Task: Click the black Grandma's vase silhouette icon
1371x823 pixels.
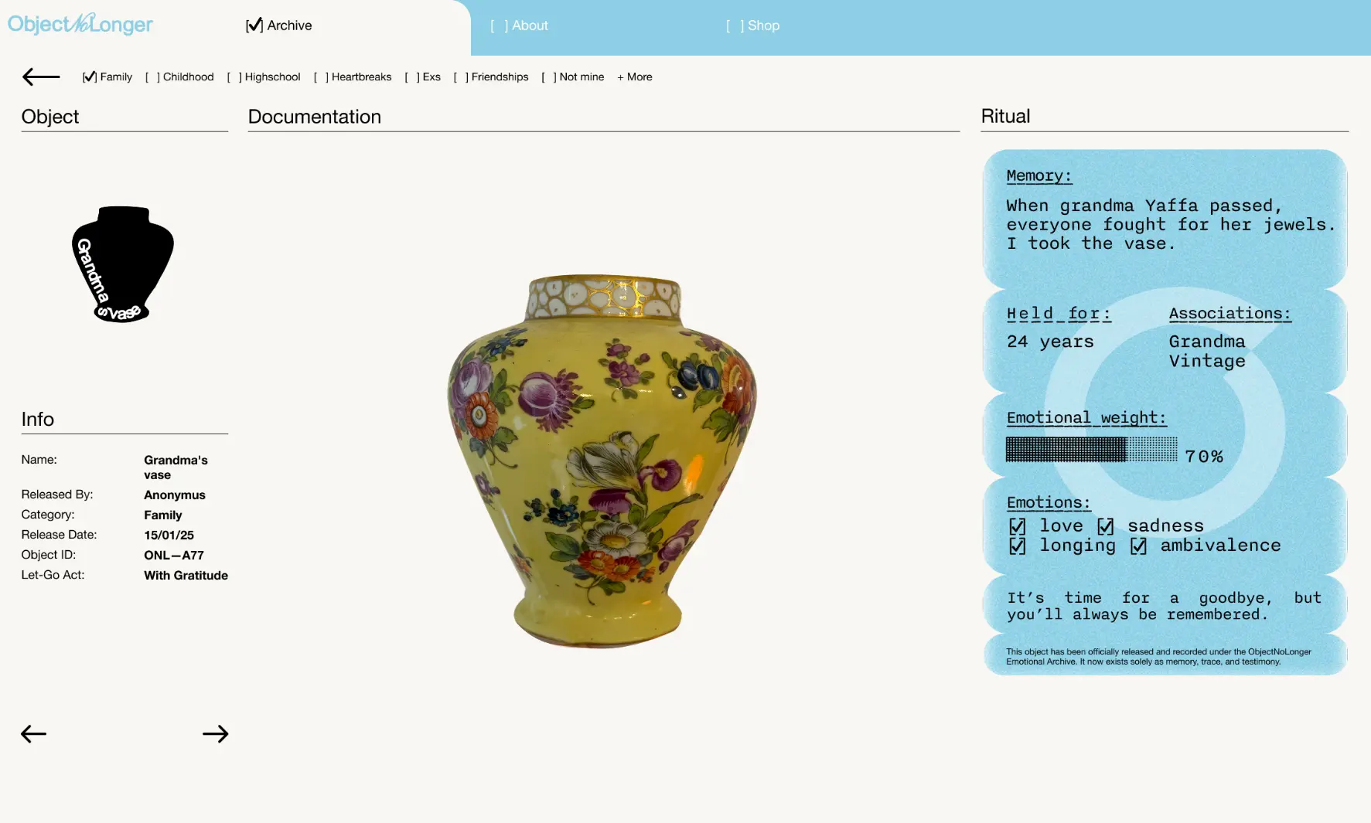Action: 123,264
